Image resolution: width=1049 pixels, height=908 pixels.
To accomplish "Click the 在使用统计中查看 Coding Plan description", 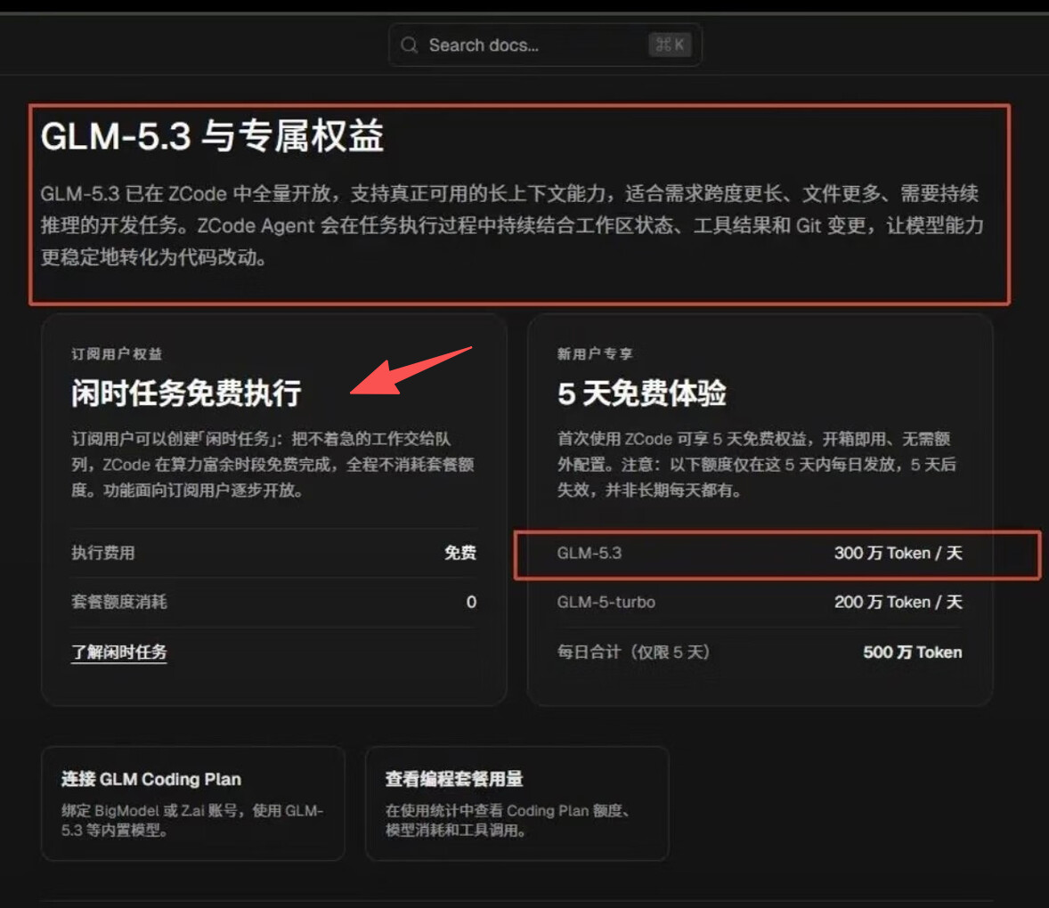I will coord(508,821).
